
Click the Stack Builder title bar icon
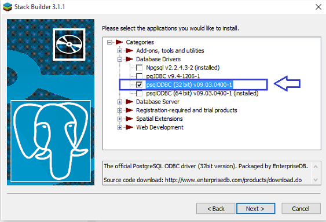[x=8, y=7]
